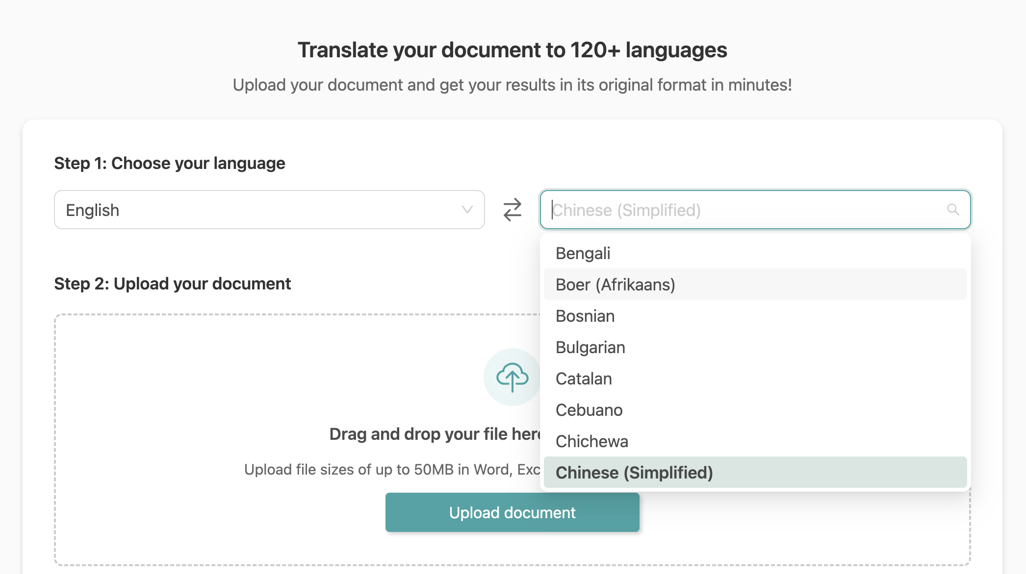Choose Boer (Afrikaans) from the dropdown
This screenshot has width=1026, height=574.
coord(616,284)
